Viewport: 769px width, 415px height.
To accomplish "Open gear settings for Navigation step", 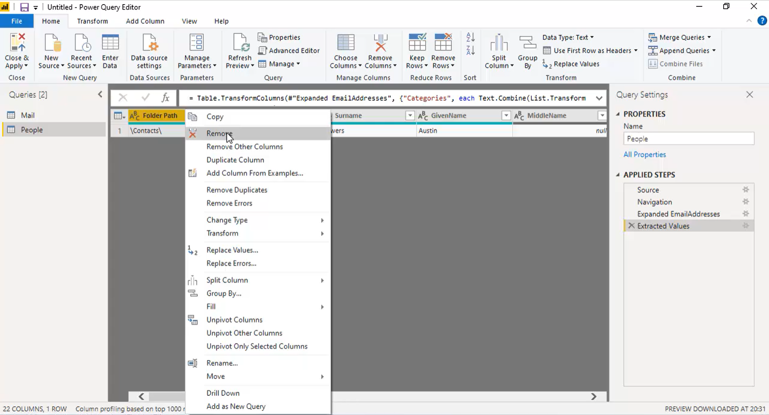I will coord(746,202).
